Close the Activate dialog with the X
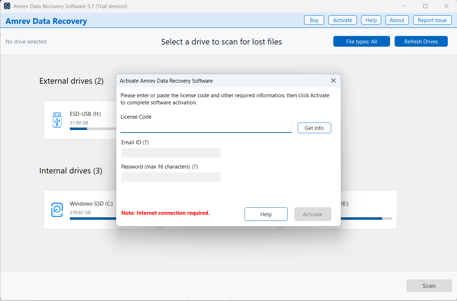This screenshot has width=457, height=301. pos(333,81)
